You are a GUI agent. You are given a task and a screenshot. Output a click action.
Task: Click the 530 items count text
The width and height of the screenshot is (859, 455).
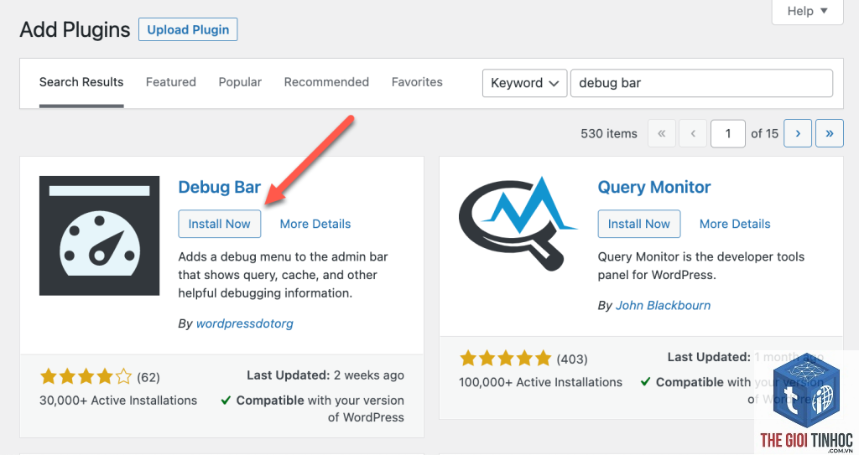coord(609,133)
